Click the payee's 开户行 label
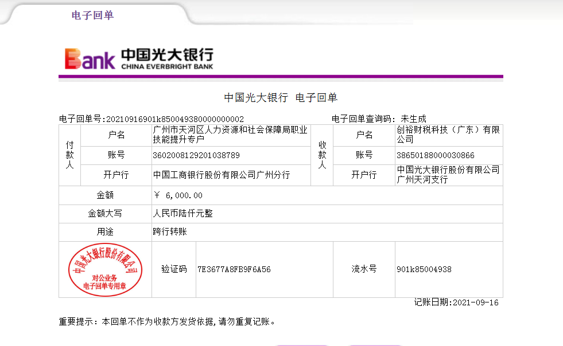 [364, 175]
